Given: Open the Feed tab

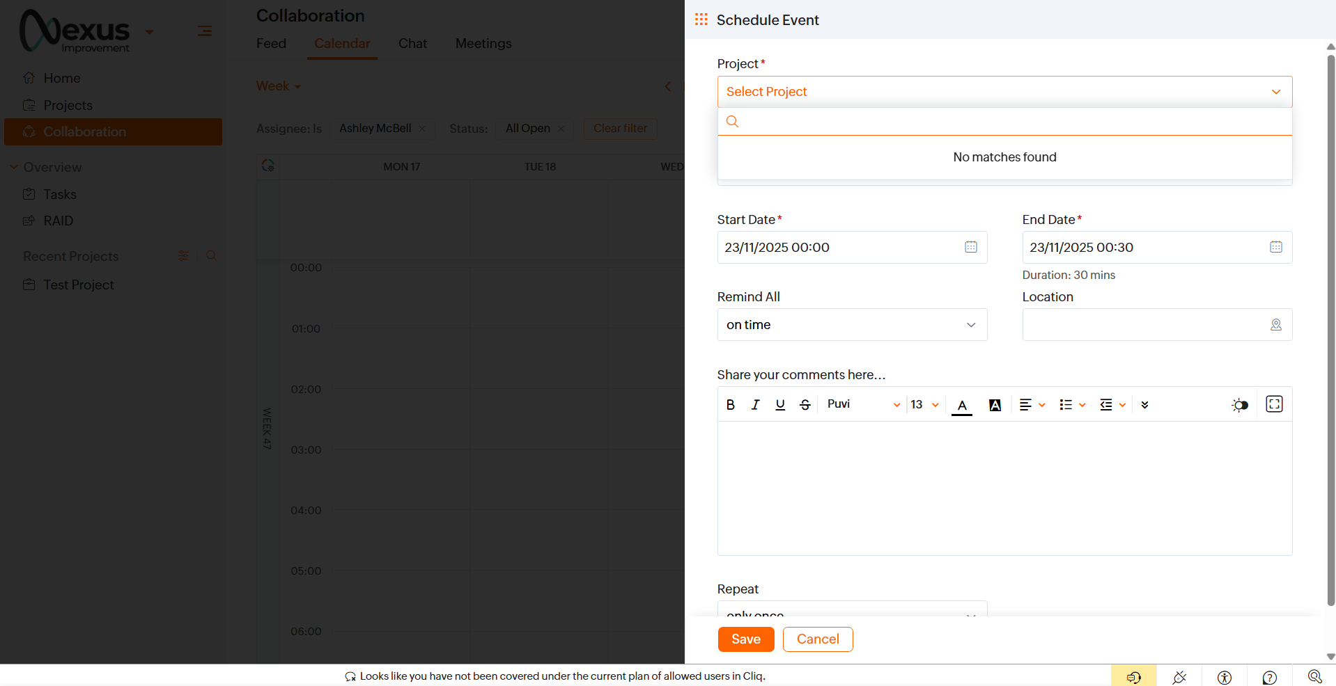Looking at the screenshot, I should pyautogui.click(x=271, y=43).
